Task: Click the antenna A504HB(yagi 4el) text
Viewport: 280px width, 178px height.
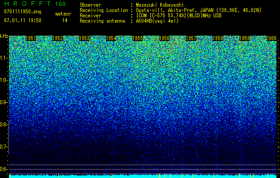Action: pyautogui.click(x=157, y=21)
